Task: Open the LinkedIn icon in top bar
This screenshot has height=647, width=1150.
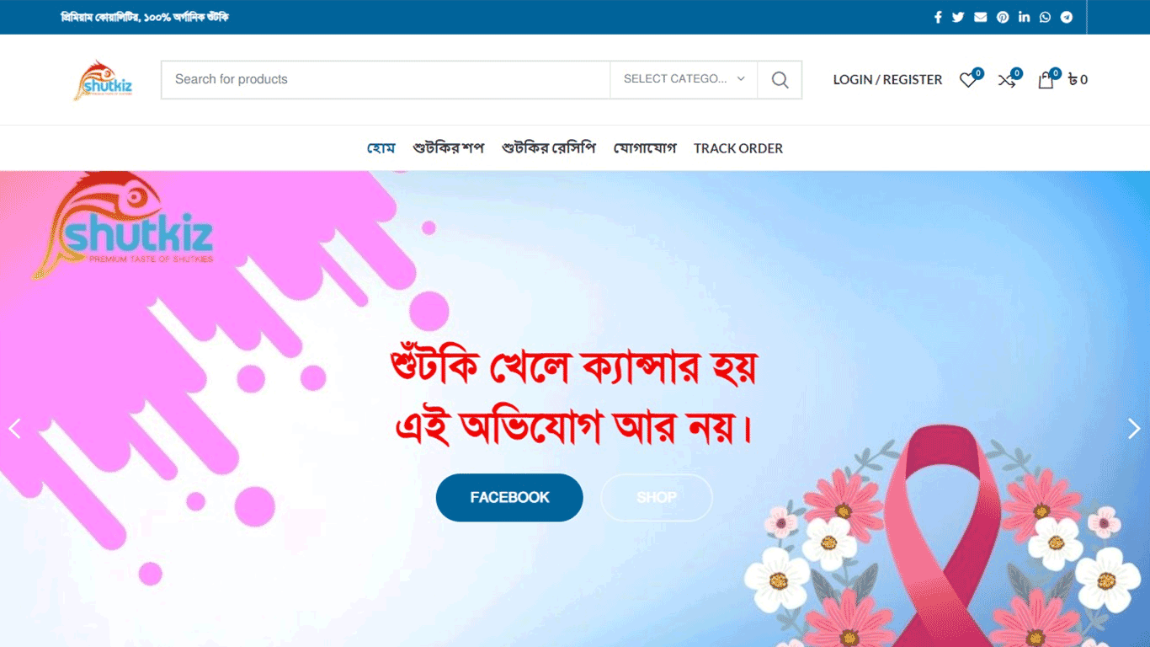Action: coord(1024,17)
